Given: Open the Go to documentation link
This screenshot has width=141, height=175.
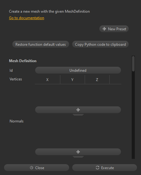Looking at the screenshot, I should tap(27, 18).
